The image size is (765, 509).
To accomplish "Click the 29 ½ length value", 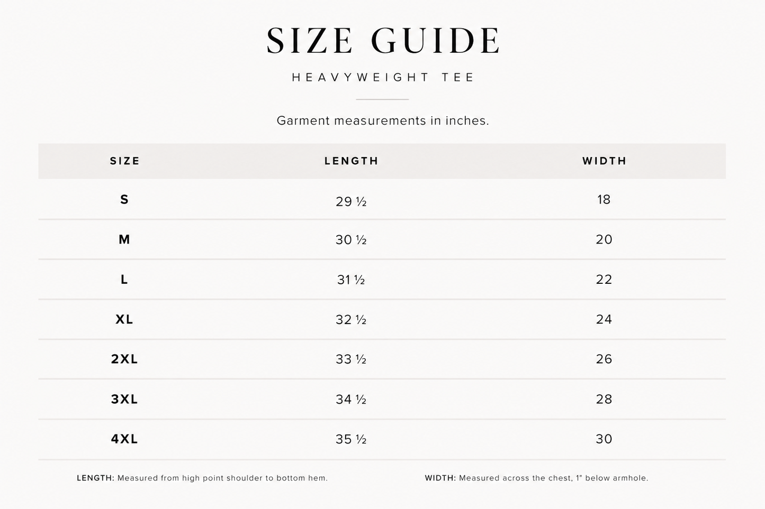I will [351, 201].
